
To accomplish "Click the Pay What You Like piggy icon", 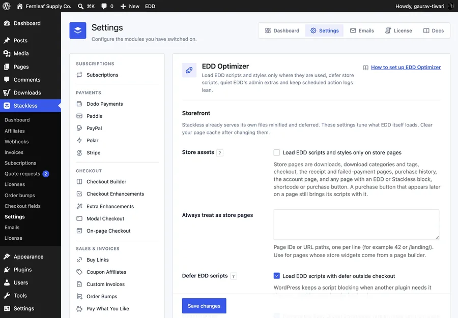I will (79, 309).
